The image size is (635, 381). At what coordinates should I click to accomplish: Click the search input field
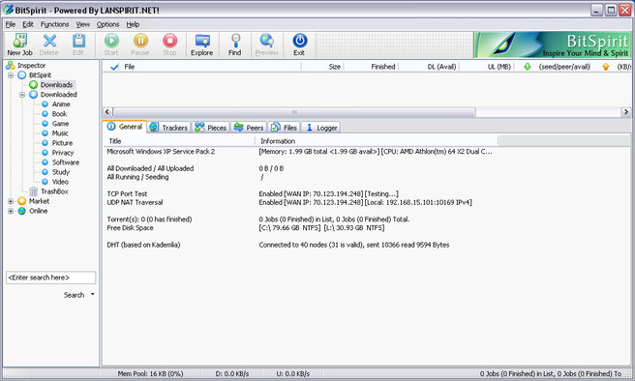point(51,278)
